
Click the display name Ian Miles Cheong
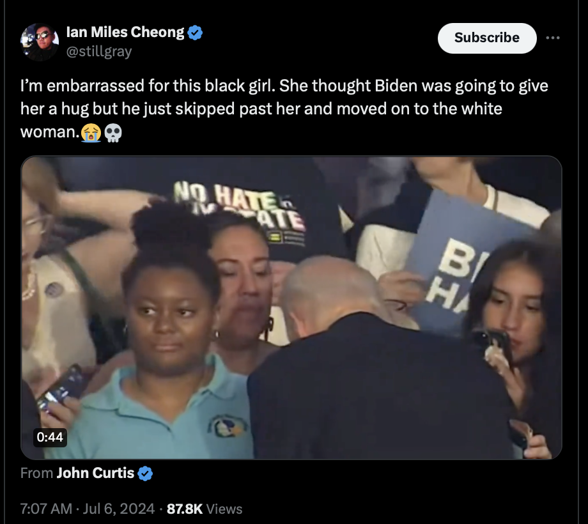125,32
